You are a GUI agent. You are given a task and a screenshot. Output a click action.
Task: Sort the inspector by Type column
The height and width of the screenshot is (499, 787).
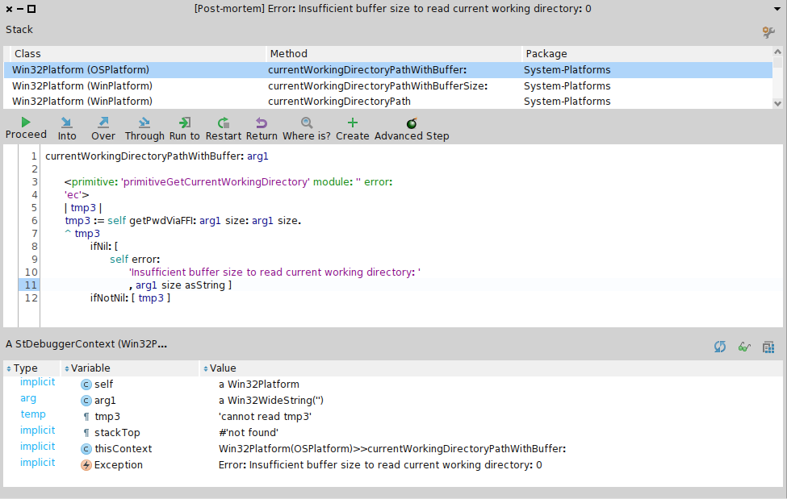click(25, 368)
